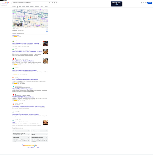154x155 pixels.
Task: Click inside the search query field
Action: pos(30,3)
